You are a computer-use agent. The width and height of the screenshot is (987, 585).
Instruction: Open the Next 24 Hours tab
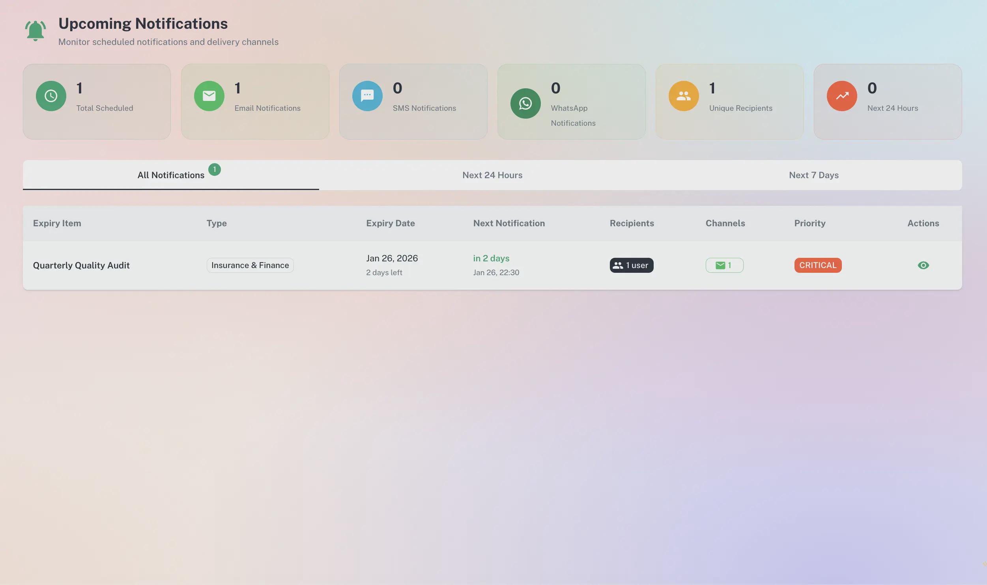pyautogui.click(x=492, y=175)
